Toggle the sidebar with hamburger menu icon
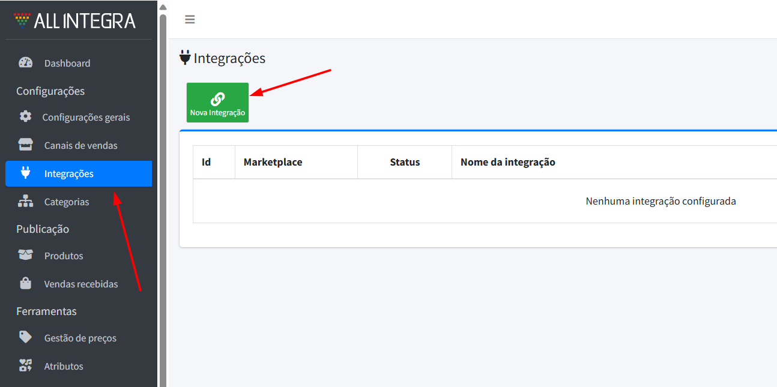This screenshot has height=387, width=777. coord(190,20)
